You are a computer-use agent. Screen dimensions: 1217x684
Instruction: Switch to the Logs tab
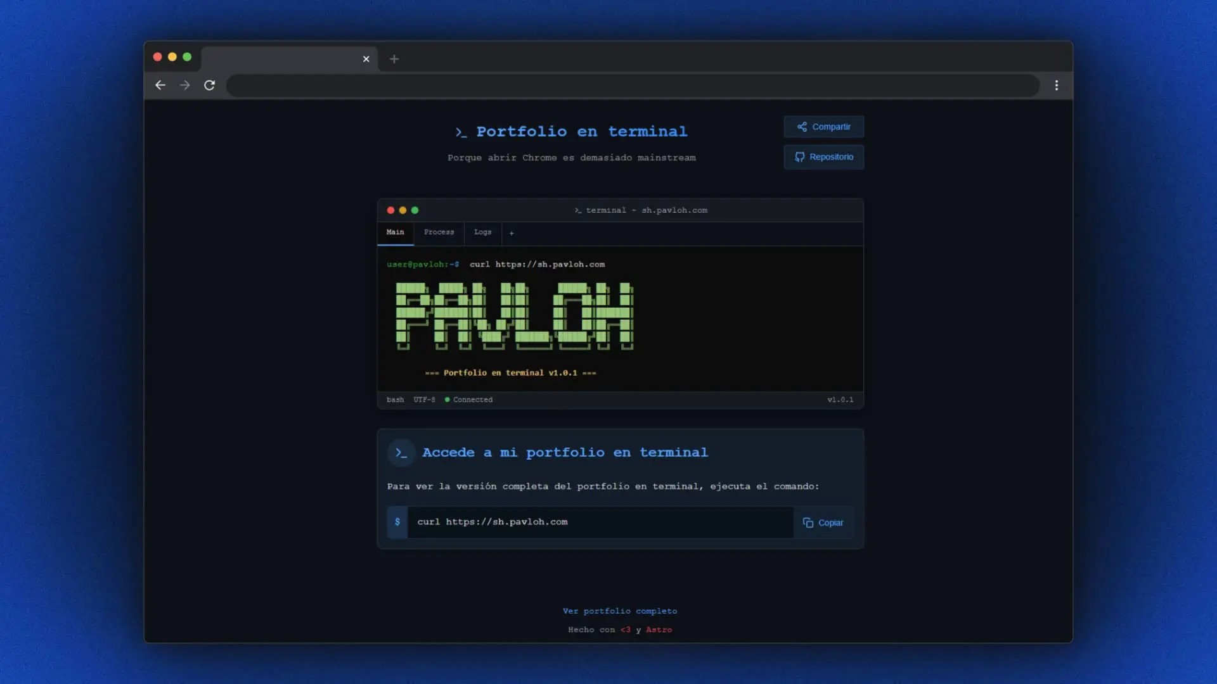(x=482, y=232)
